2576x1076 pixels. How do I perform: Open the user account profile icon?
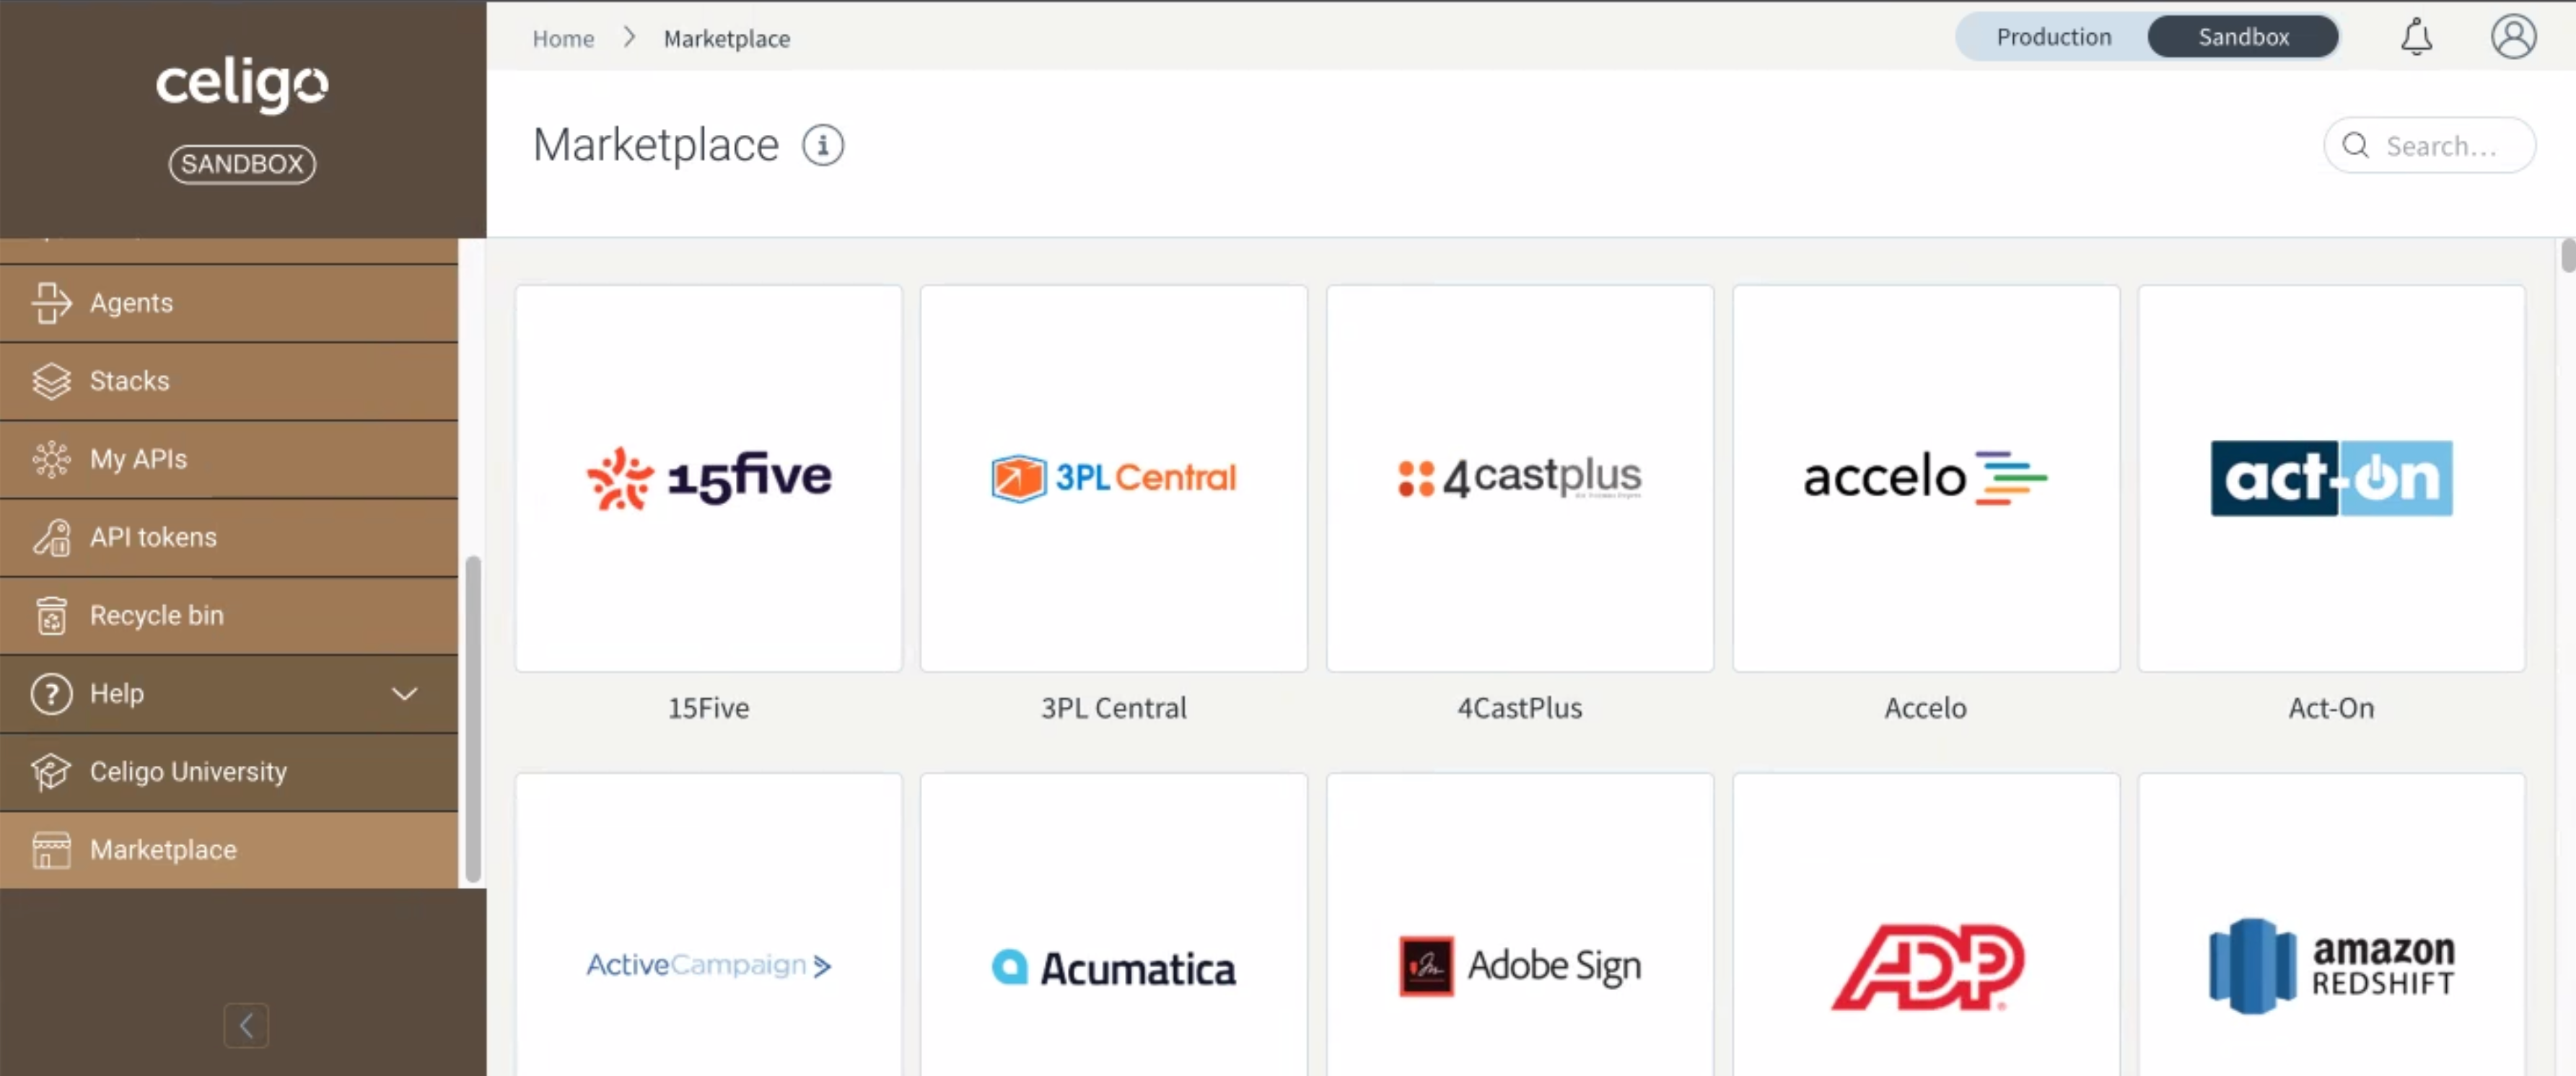(x=2512, y=37)
